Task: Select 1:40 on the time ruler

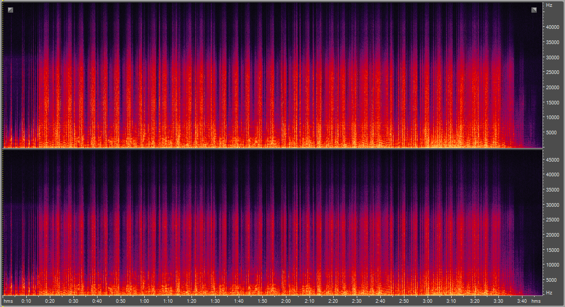Action: coord(239,301)
